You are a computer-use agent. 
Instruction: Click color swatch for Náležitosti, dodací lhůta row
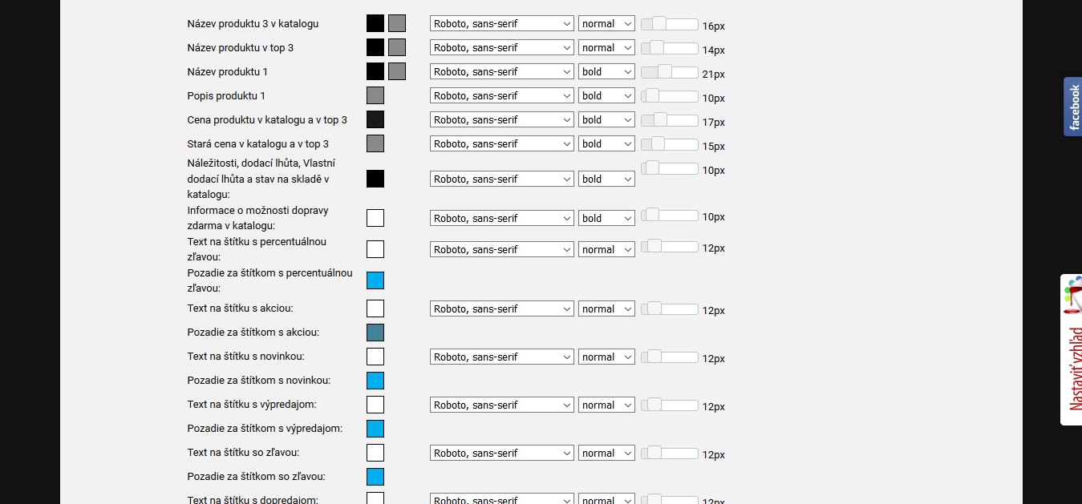point(375,179)
